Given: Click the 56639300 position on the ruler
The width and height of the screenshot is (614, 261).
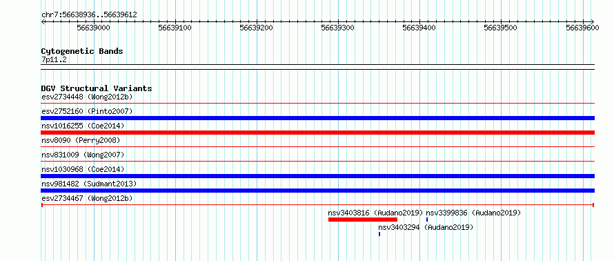Looking at the screenshot, I should (337, 28).
